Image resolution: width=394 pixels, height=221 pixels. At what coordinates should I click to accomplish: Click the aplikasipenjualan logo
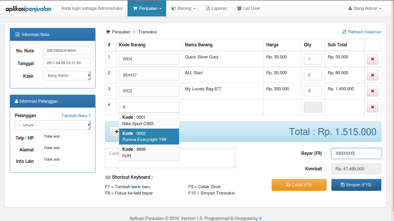pyautogui.click(x=29, y=9)
